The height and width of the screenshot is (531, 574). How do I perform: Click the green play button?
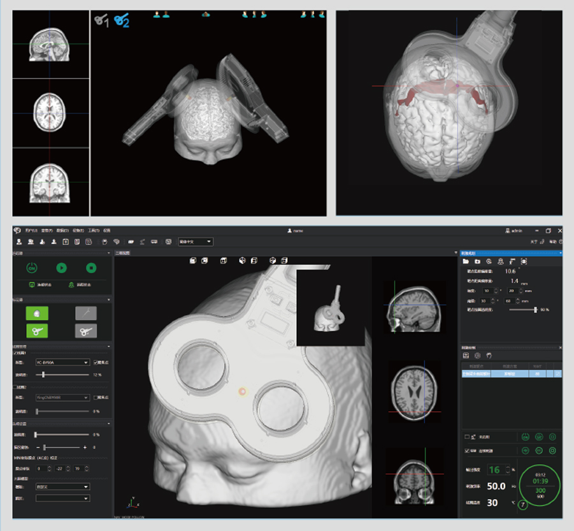61,268
